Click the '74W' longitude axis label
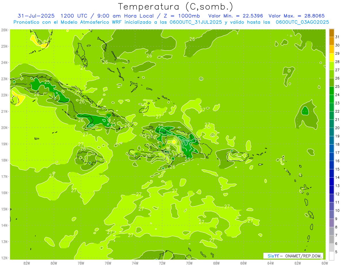Viewport: 345px width, 267px height. tap(135, 263)
